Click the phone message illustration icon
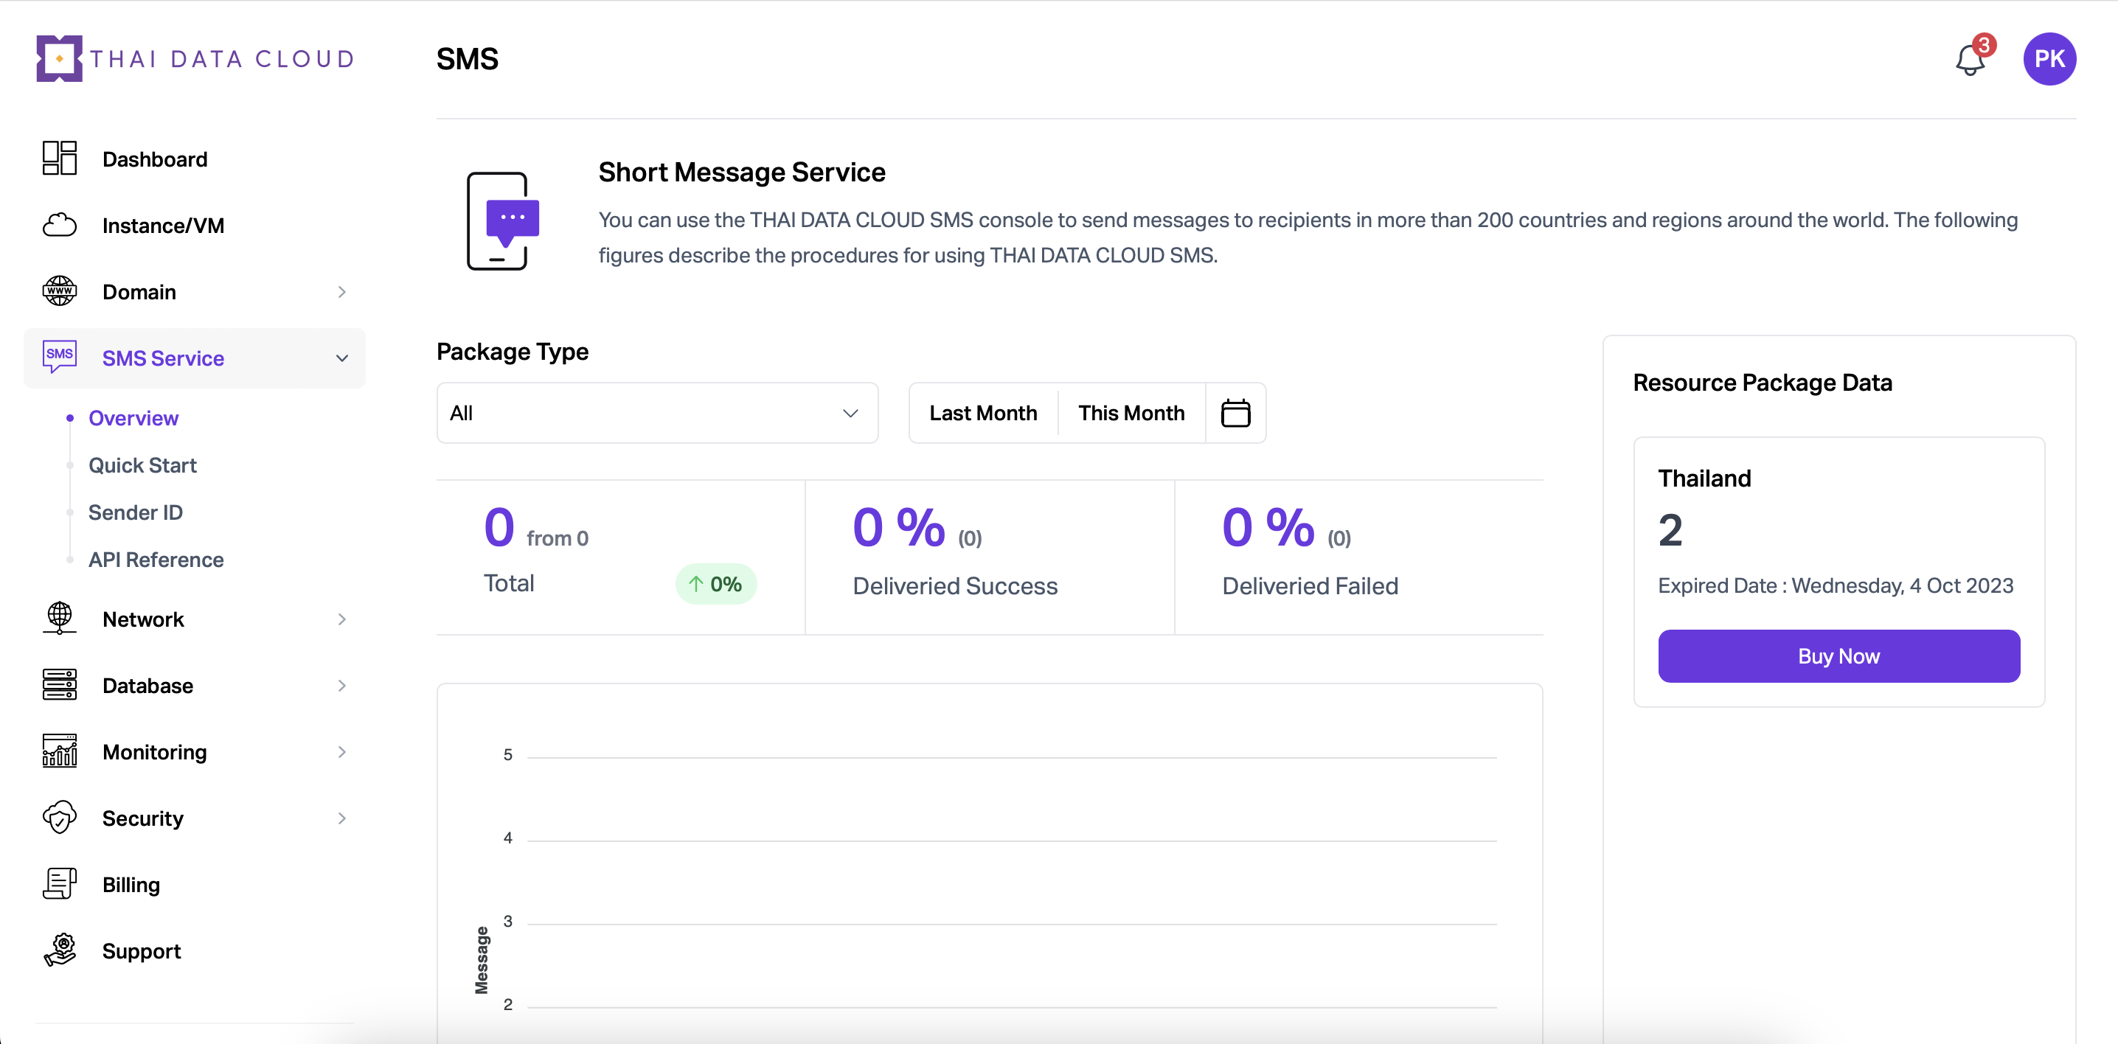 pyautogui.click(x=503, y=220)
